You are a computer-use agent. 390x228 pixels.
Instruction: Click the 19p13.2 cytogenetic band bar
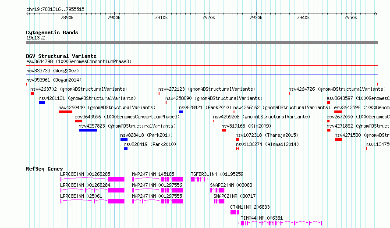202,43
